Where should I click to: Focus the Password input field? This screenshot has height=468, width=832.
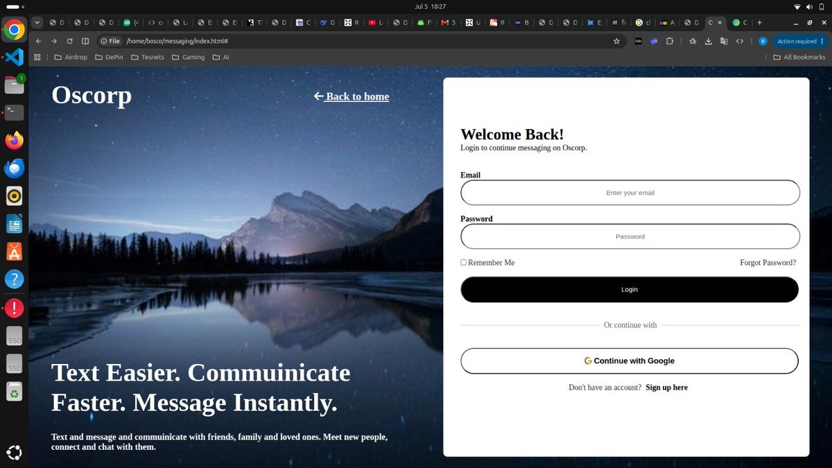tap(630, 236)
